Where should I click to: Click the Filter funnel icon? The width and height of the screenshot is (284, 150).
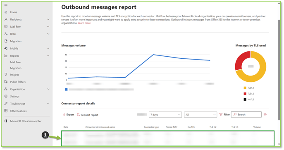click(x=221, y=115)
